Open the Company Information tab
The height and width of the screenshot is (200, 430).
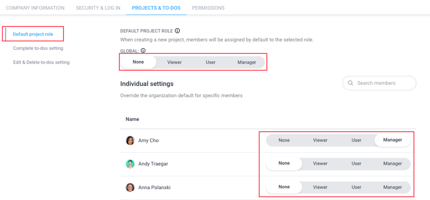coord(35,8)
